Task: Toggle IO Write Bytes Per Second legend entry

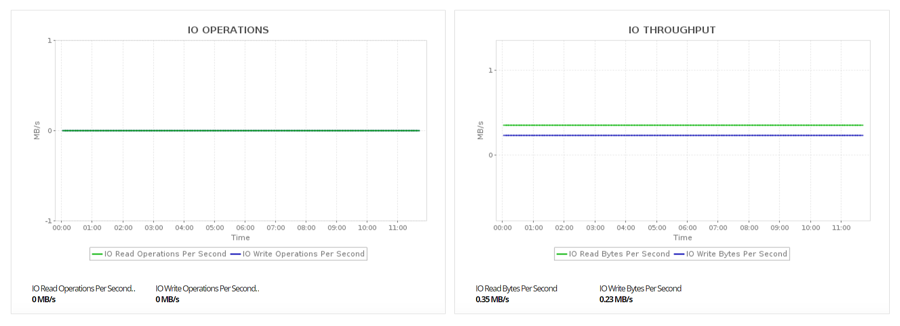Action: click(x=736, y=254)
